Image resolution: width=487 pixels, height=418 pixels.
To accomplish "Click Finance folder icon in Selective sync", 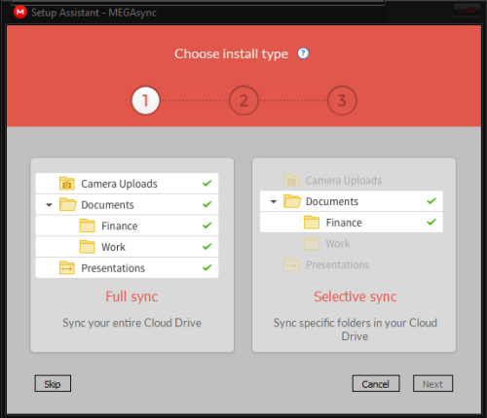I will coord(312,223).
